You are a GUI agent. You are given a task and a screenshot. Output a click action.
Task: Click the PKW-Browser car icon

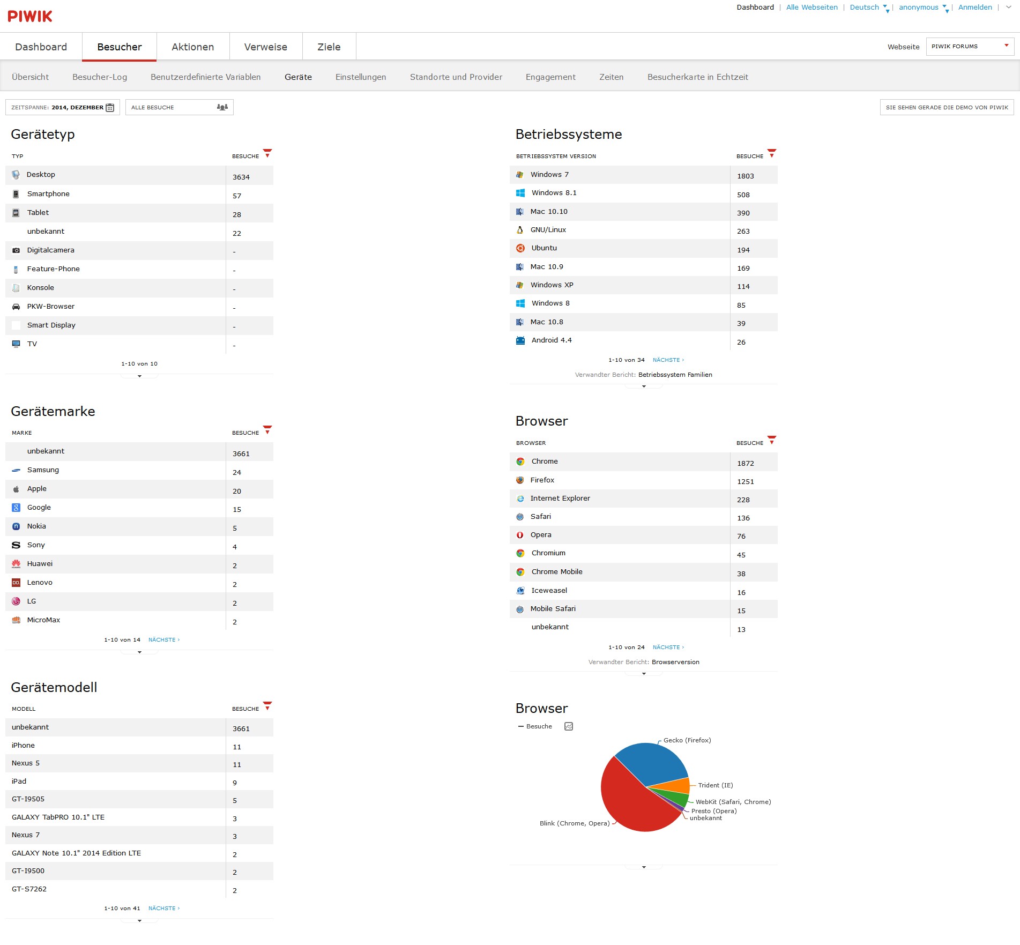(x=16, y=307)
